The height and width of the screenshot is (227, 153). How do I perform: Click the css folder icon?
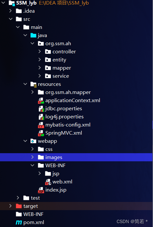coord(41,149)
